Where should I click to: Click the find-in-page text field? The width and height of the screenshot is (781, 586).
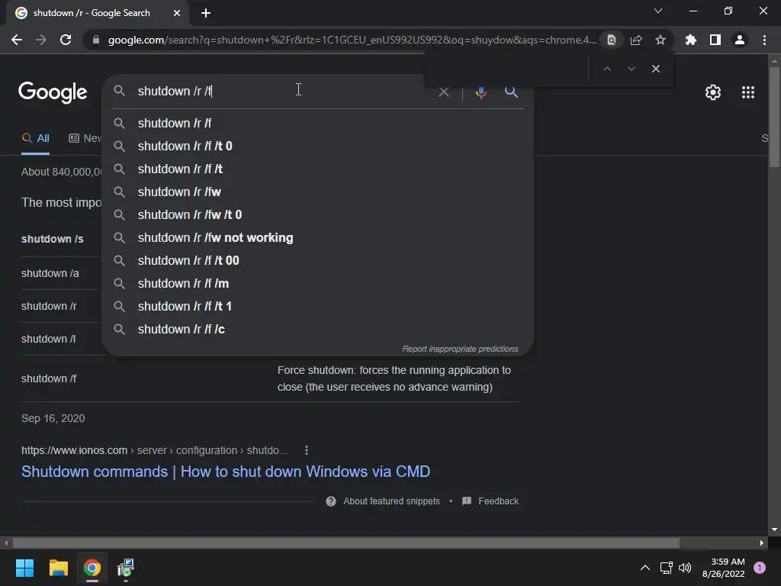506,69
